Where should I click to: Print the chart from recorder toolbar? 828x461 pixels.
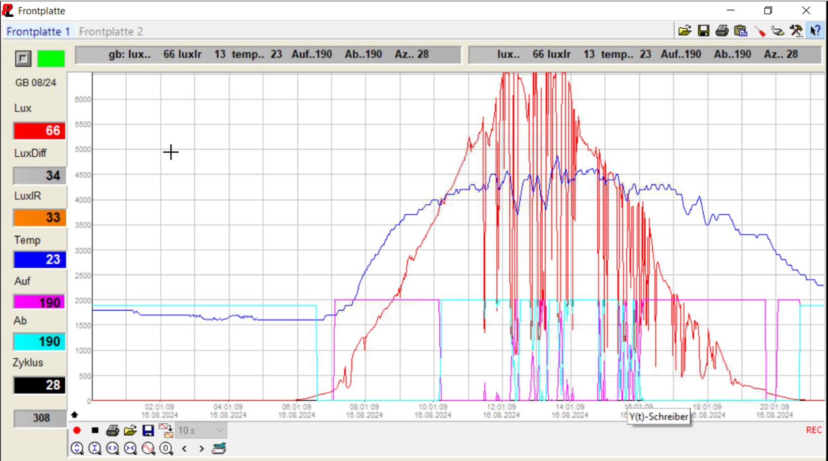pyautogui.click(x=112, y=430)
